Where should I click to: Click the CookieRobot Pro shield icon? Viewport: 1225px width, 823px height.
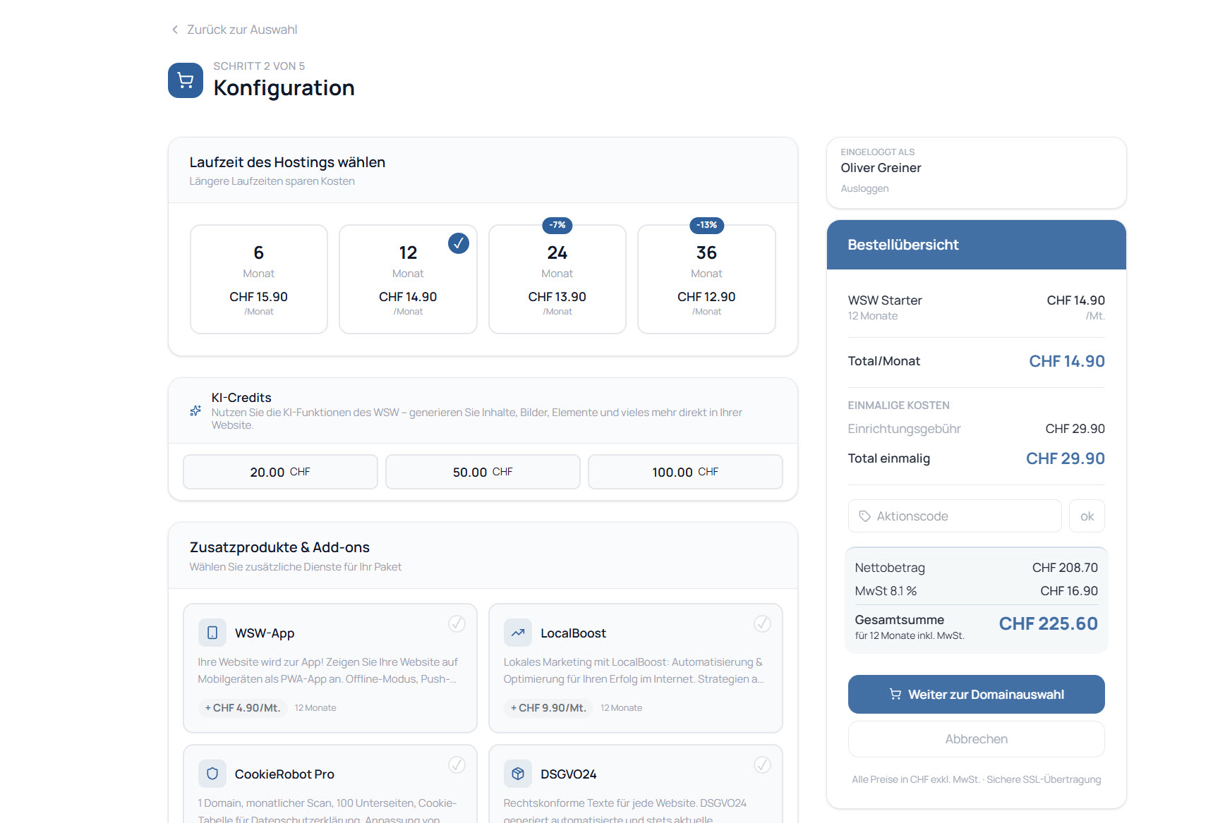[x=212, y=774]
